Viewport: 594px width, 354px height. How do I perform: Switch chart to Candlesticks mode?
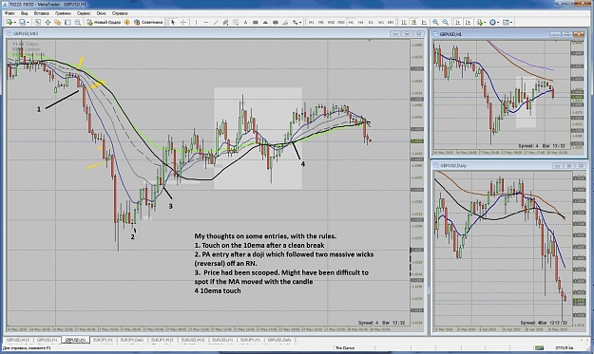(413, 23)
